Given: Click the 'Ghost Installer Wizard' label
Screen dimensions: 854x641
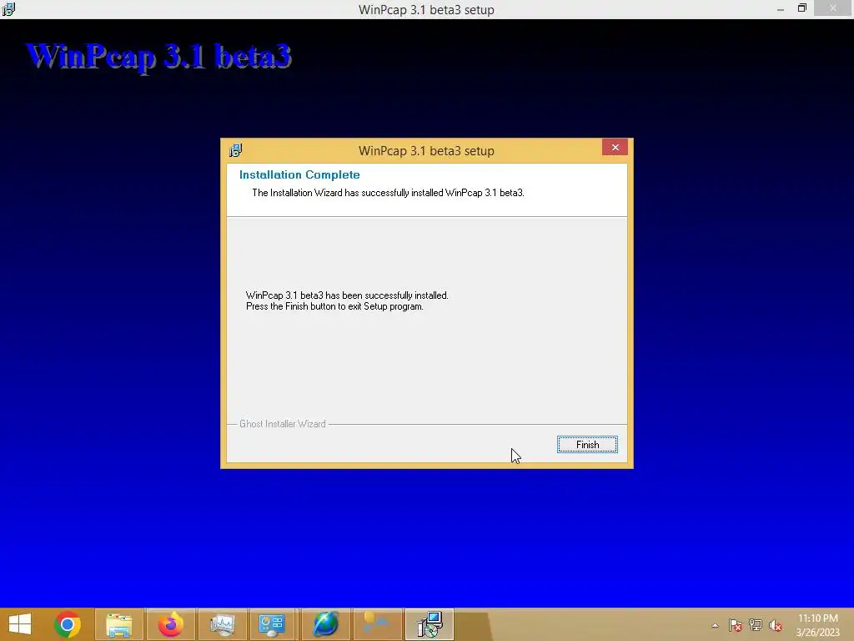Looking at the screenshot, I should (283, 423).
